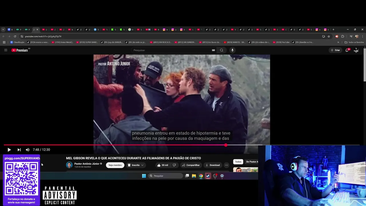Close the active browser tab
Screen dimensions: 366x206
click(x=37, y=29)
